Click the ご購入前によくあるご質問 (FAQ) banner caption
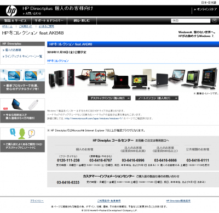The height and width of the screenshot is (213, 219). [x=22, y=146]
